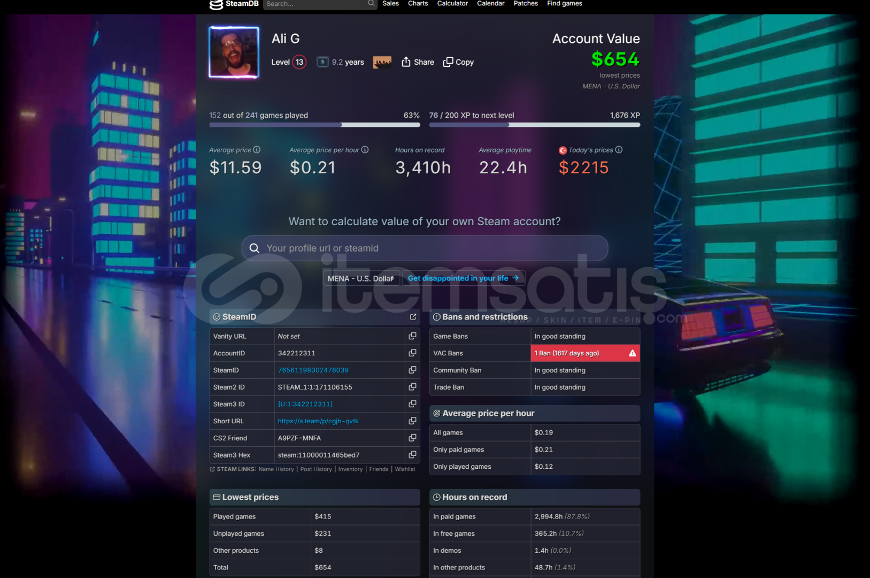Open the Inventory steam link
This screenshot has height=578, width=870.
(350, 469)
